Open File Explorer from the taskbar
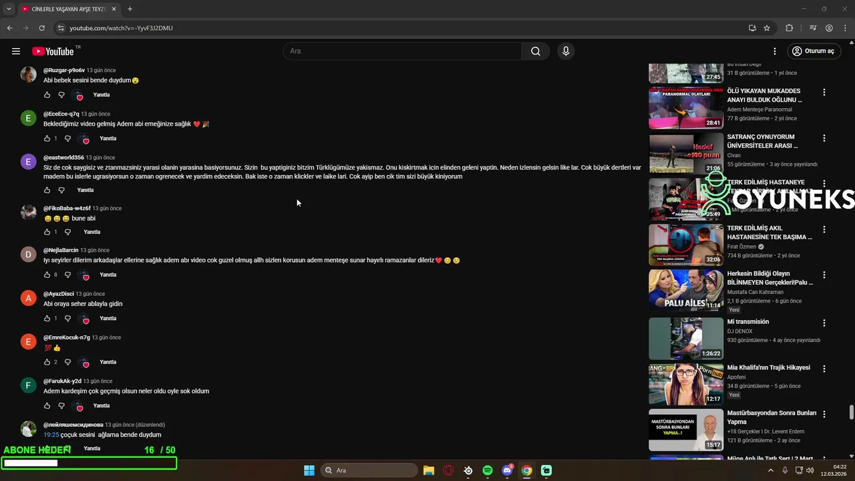 click(x=429, y=470)
